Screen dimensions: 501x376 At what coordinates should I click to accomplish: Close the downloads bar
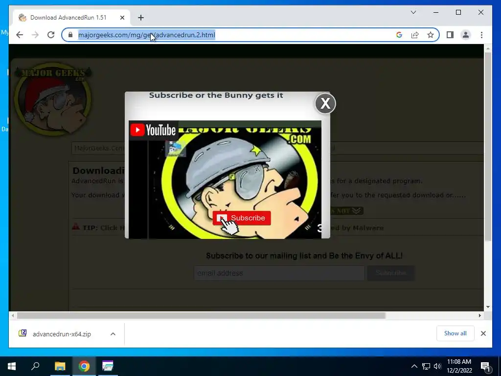click(x=483, y=333)
